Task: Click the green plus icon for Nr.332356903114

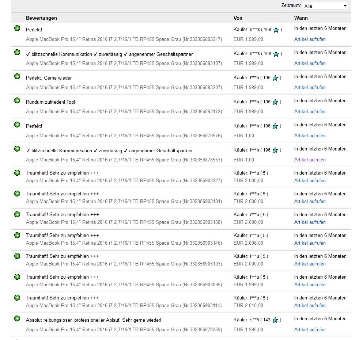Action: point(17,298)
